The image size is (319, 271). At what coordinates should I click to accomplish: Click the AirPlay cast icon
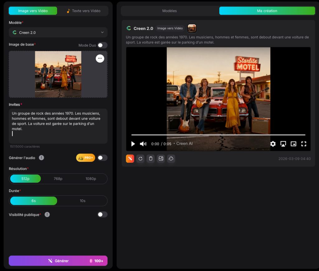click(283, 144)
